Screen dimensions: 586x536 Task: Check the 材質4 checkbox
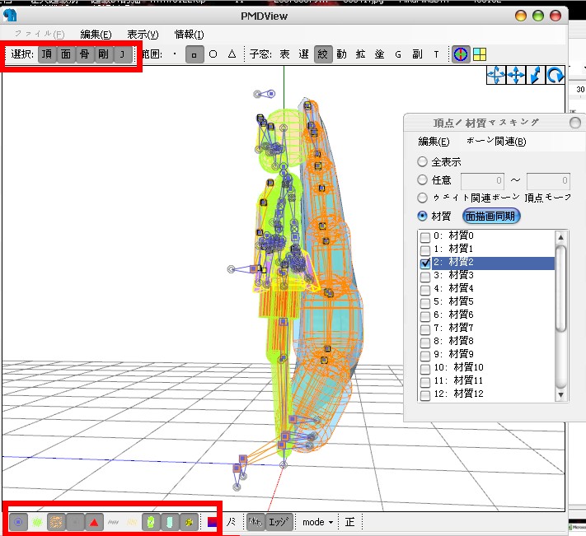[425, 289]
